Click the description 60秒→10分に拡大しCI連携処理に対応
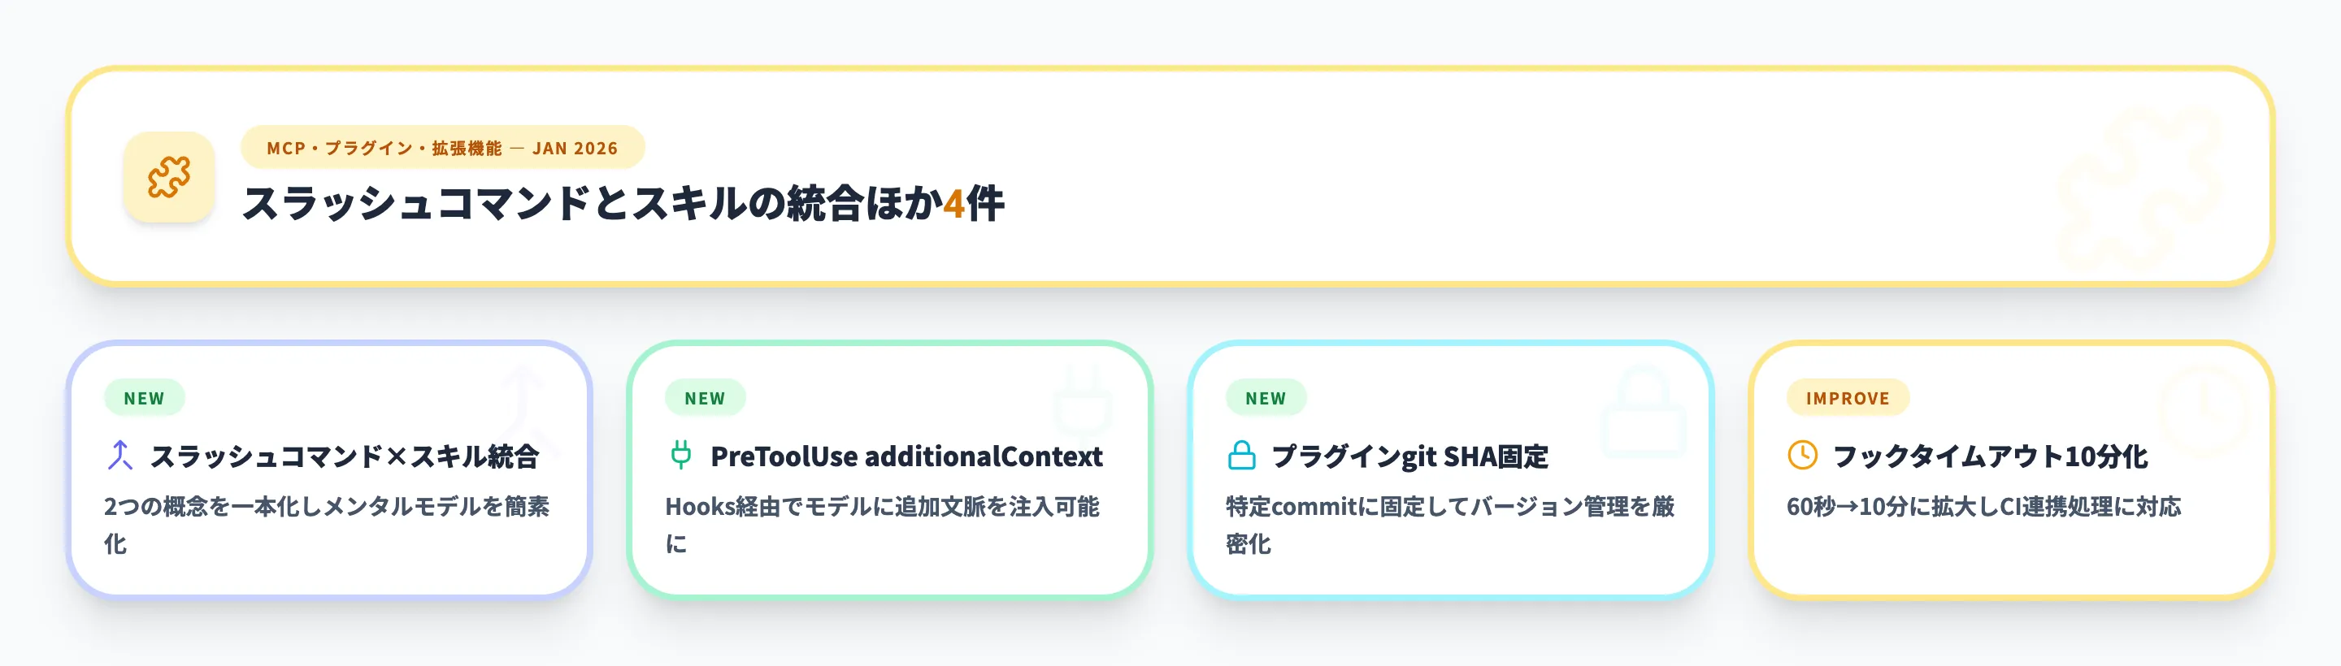Image resolution: width=2341 pixels, height=666 pixels. (1983, 507)
